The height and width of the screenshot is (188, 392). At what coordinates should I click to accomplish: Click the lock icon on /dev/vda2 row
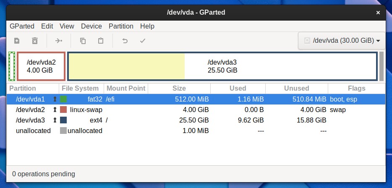[55, 110]
